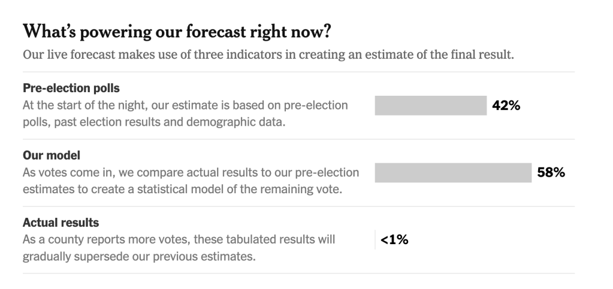Click the <1% value
The image size is (613, 289).
tap(394, 240)
